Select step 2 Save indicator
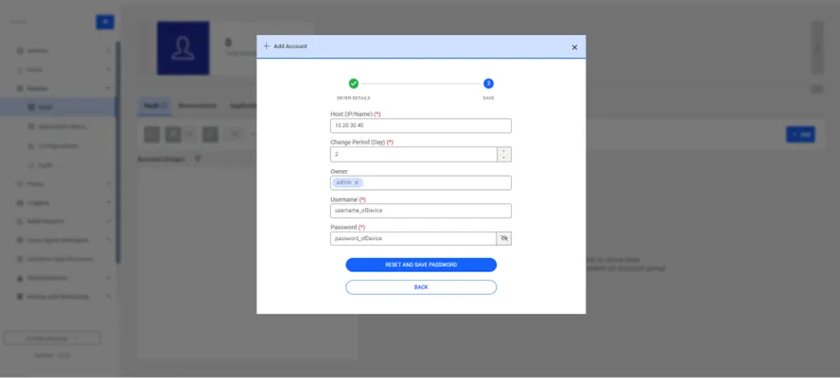The height and width of the screenshot is (378, 840). [x=488, y=83]
